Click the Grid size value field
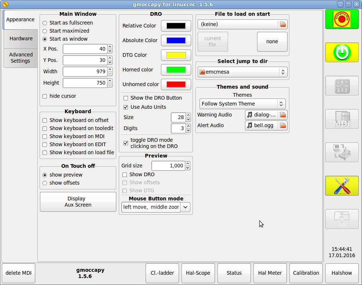Image resolution: width=362 pixels, height=285 pixels. tap(168, 166)
